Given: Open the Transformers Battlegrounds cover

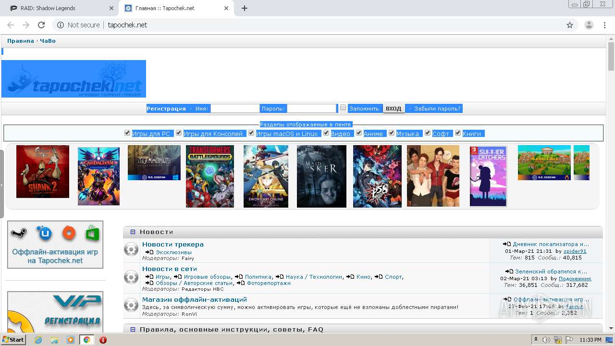Looking at the screenshot, I should (x=210, y=176).
